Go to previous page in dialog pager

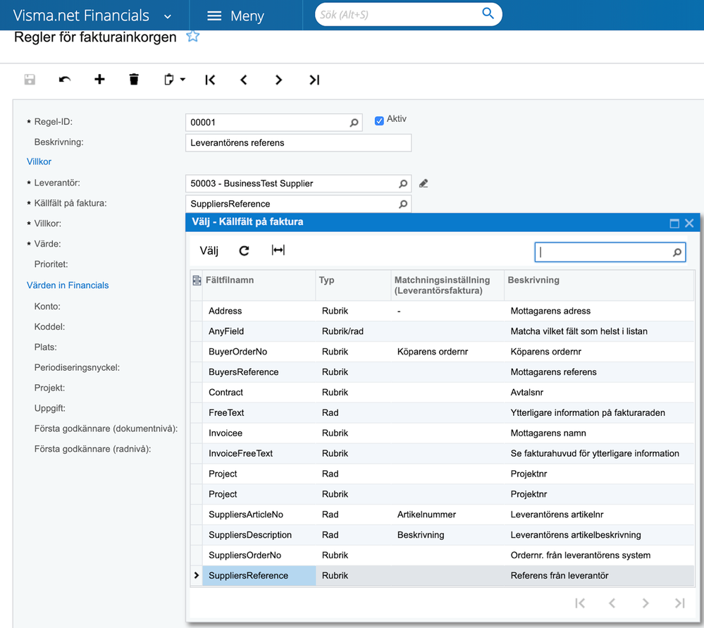pyautogui.click(x=612, y=603)
